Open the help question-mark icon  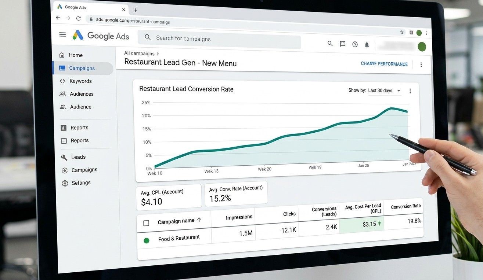click(355, 44)
